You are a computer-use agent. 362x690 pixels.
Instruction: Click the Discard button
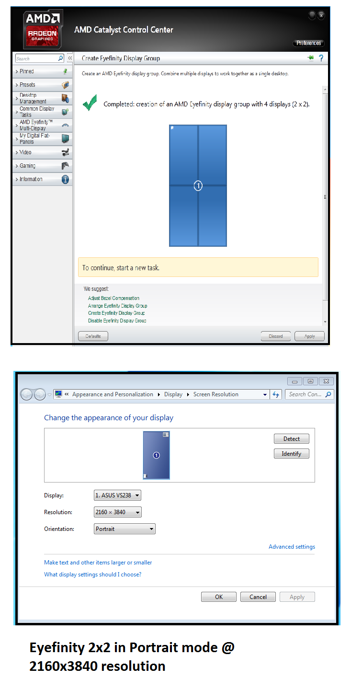point(276,336)
